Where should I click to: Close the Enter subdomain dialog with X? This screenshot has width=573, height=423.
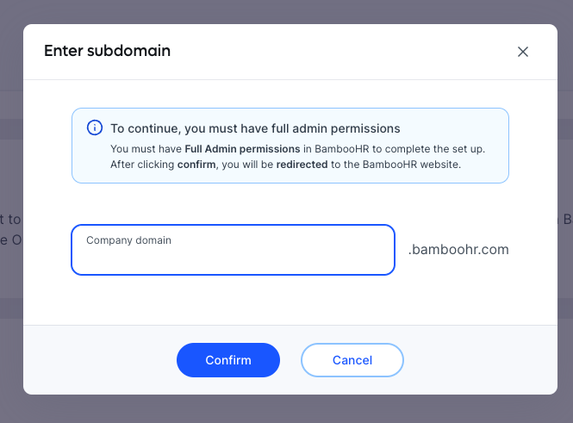point(523,52)
